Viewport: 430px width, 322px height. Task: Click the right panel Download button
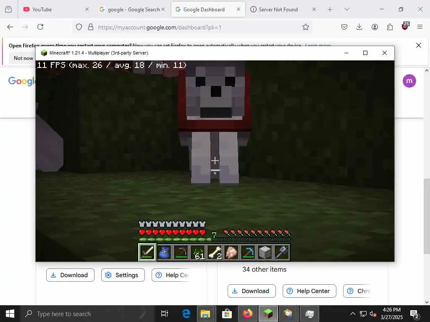pos(252,291)
